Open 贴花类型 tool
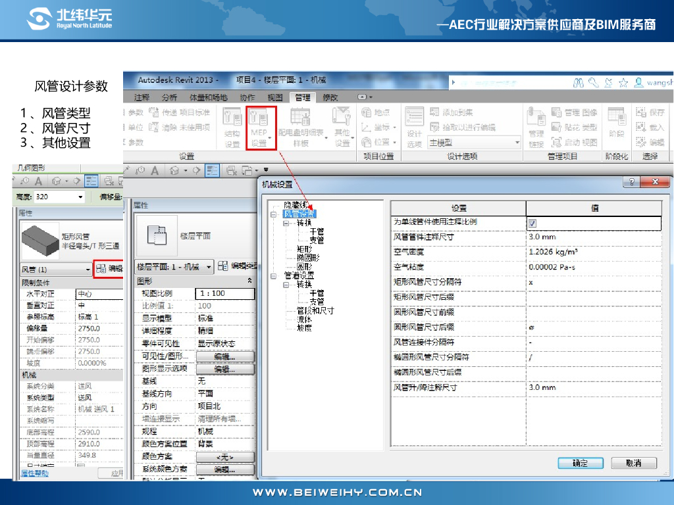 click(574, 127)
